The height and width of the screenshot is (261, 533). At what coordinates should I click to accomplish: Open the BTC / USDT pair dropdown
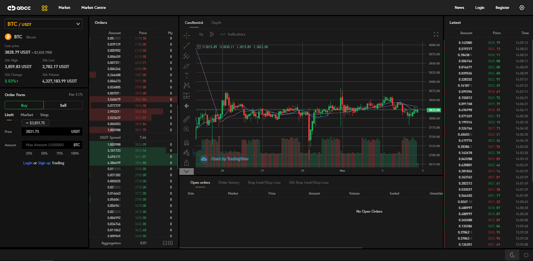pos(44,24)
